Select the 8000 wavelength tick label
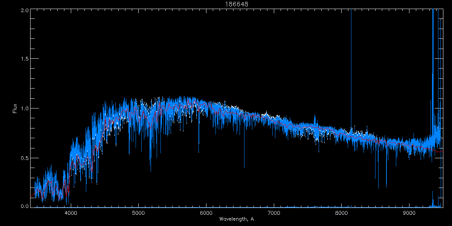 point(341,212)
